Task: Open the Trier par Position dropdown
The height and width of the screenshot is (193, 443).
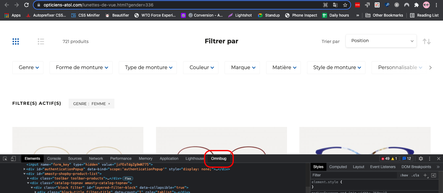Action: 381,41
